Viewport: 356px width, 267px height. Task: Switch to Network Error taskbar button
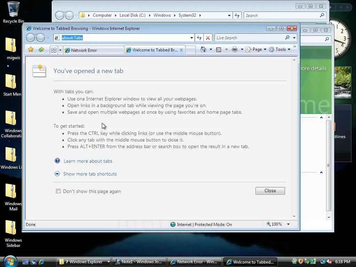[194, 262]
